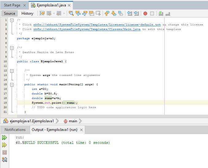This screenshot has width=208, height=168.
Task: Switch to History view
Action: click(x=27, y=13)
